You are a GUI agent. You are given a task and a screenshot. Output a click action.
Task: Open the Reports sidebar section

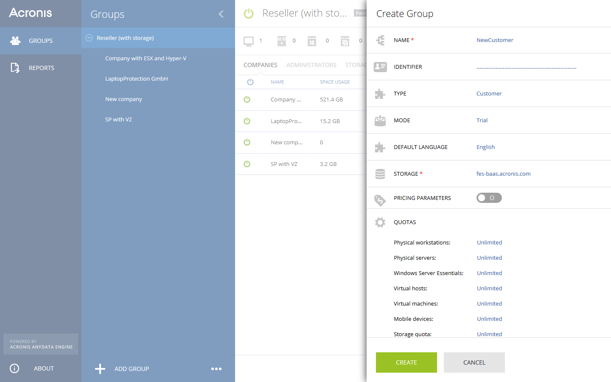[x=41, y=68]
